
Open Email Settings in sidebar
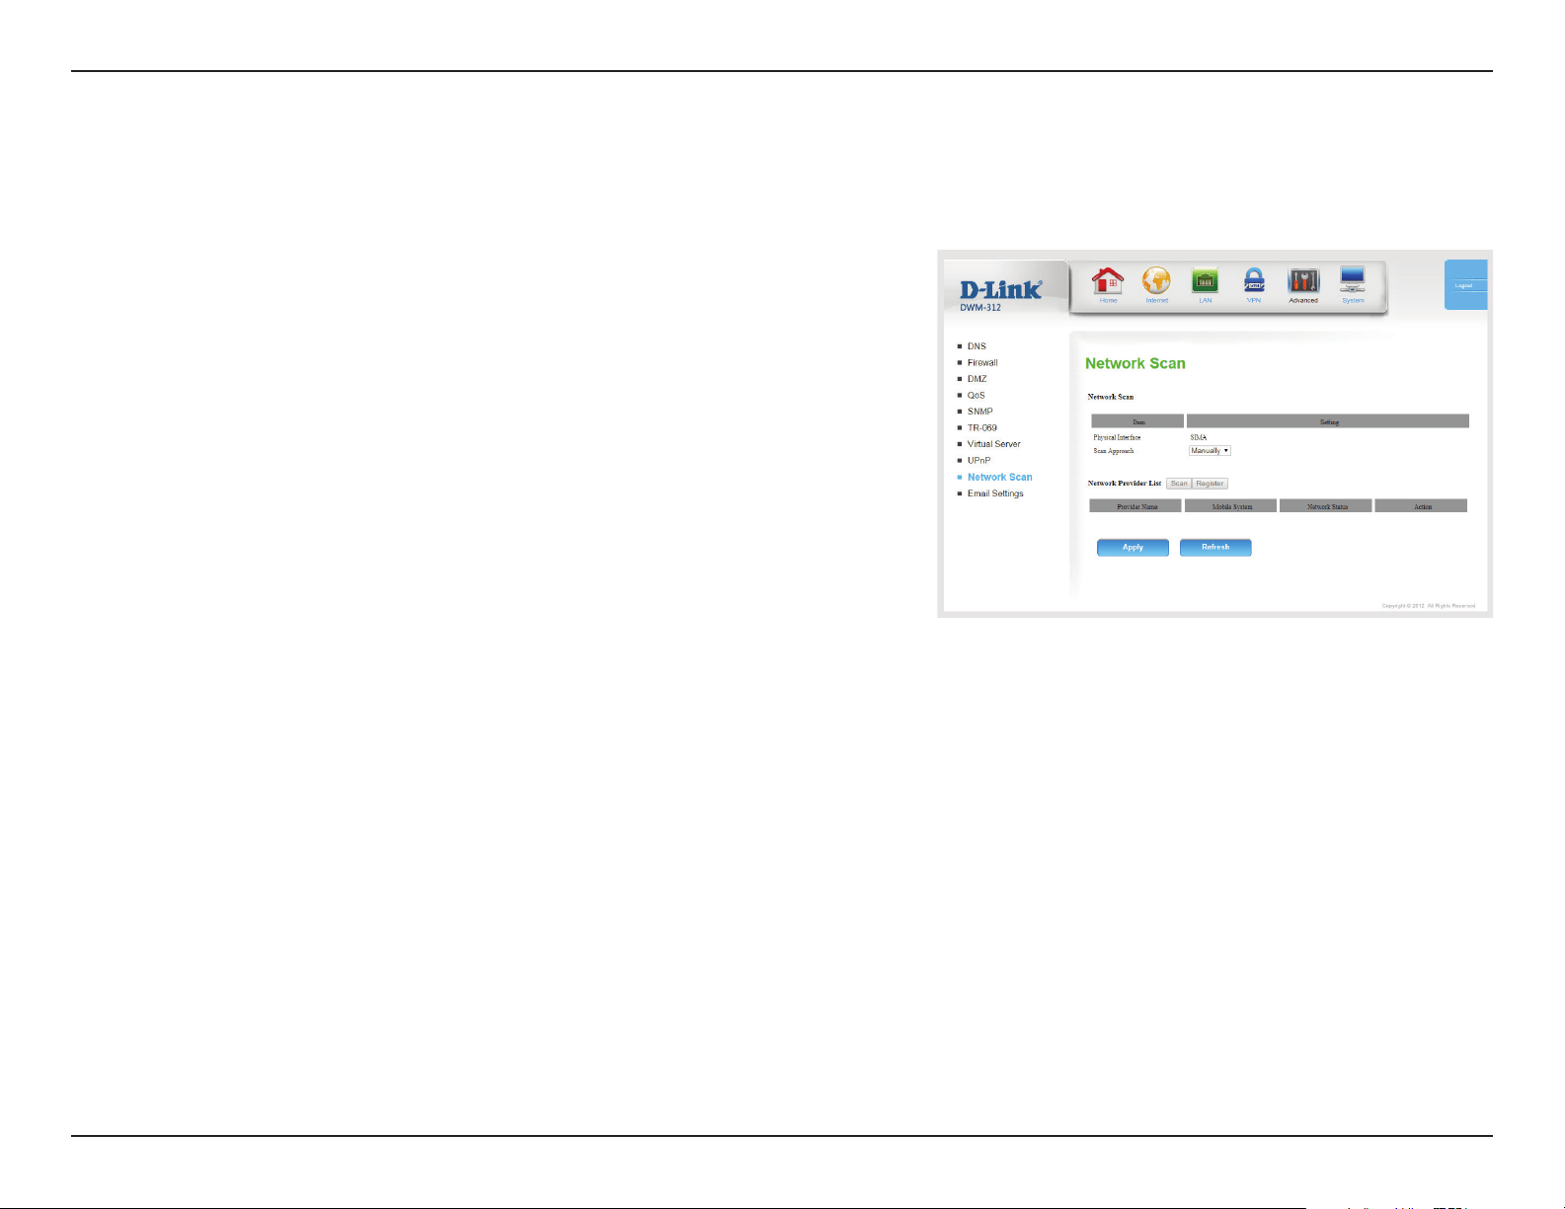(995, 493)
